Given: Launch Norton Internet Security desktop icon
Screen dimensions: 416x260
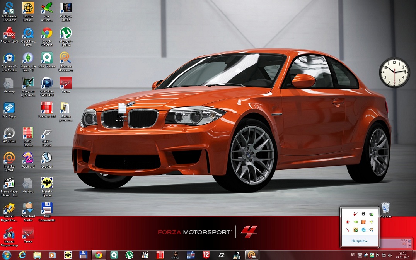Looking at the screenshot, I should point(28,12).
